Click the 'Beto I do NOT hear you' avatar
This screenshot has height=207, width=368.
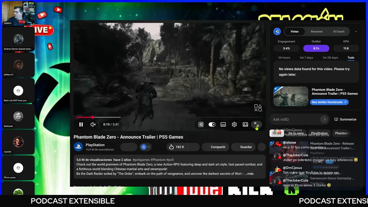coord(18,91)
